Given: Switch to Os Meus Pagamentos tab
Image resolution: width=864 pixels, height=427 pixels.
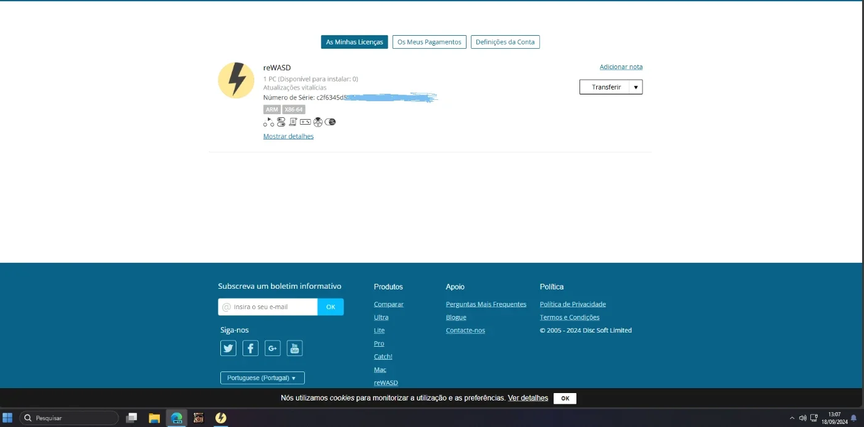Looking at the screenshot, I should point(430,42).
